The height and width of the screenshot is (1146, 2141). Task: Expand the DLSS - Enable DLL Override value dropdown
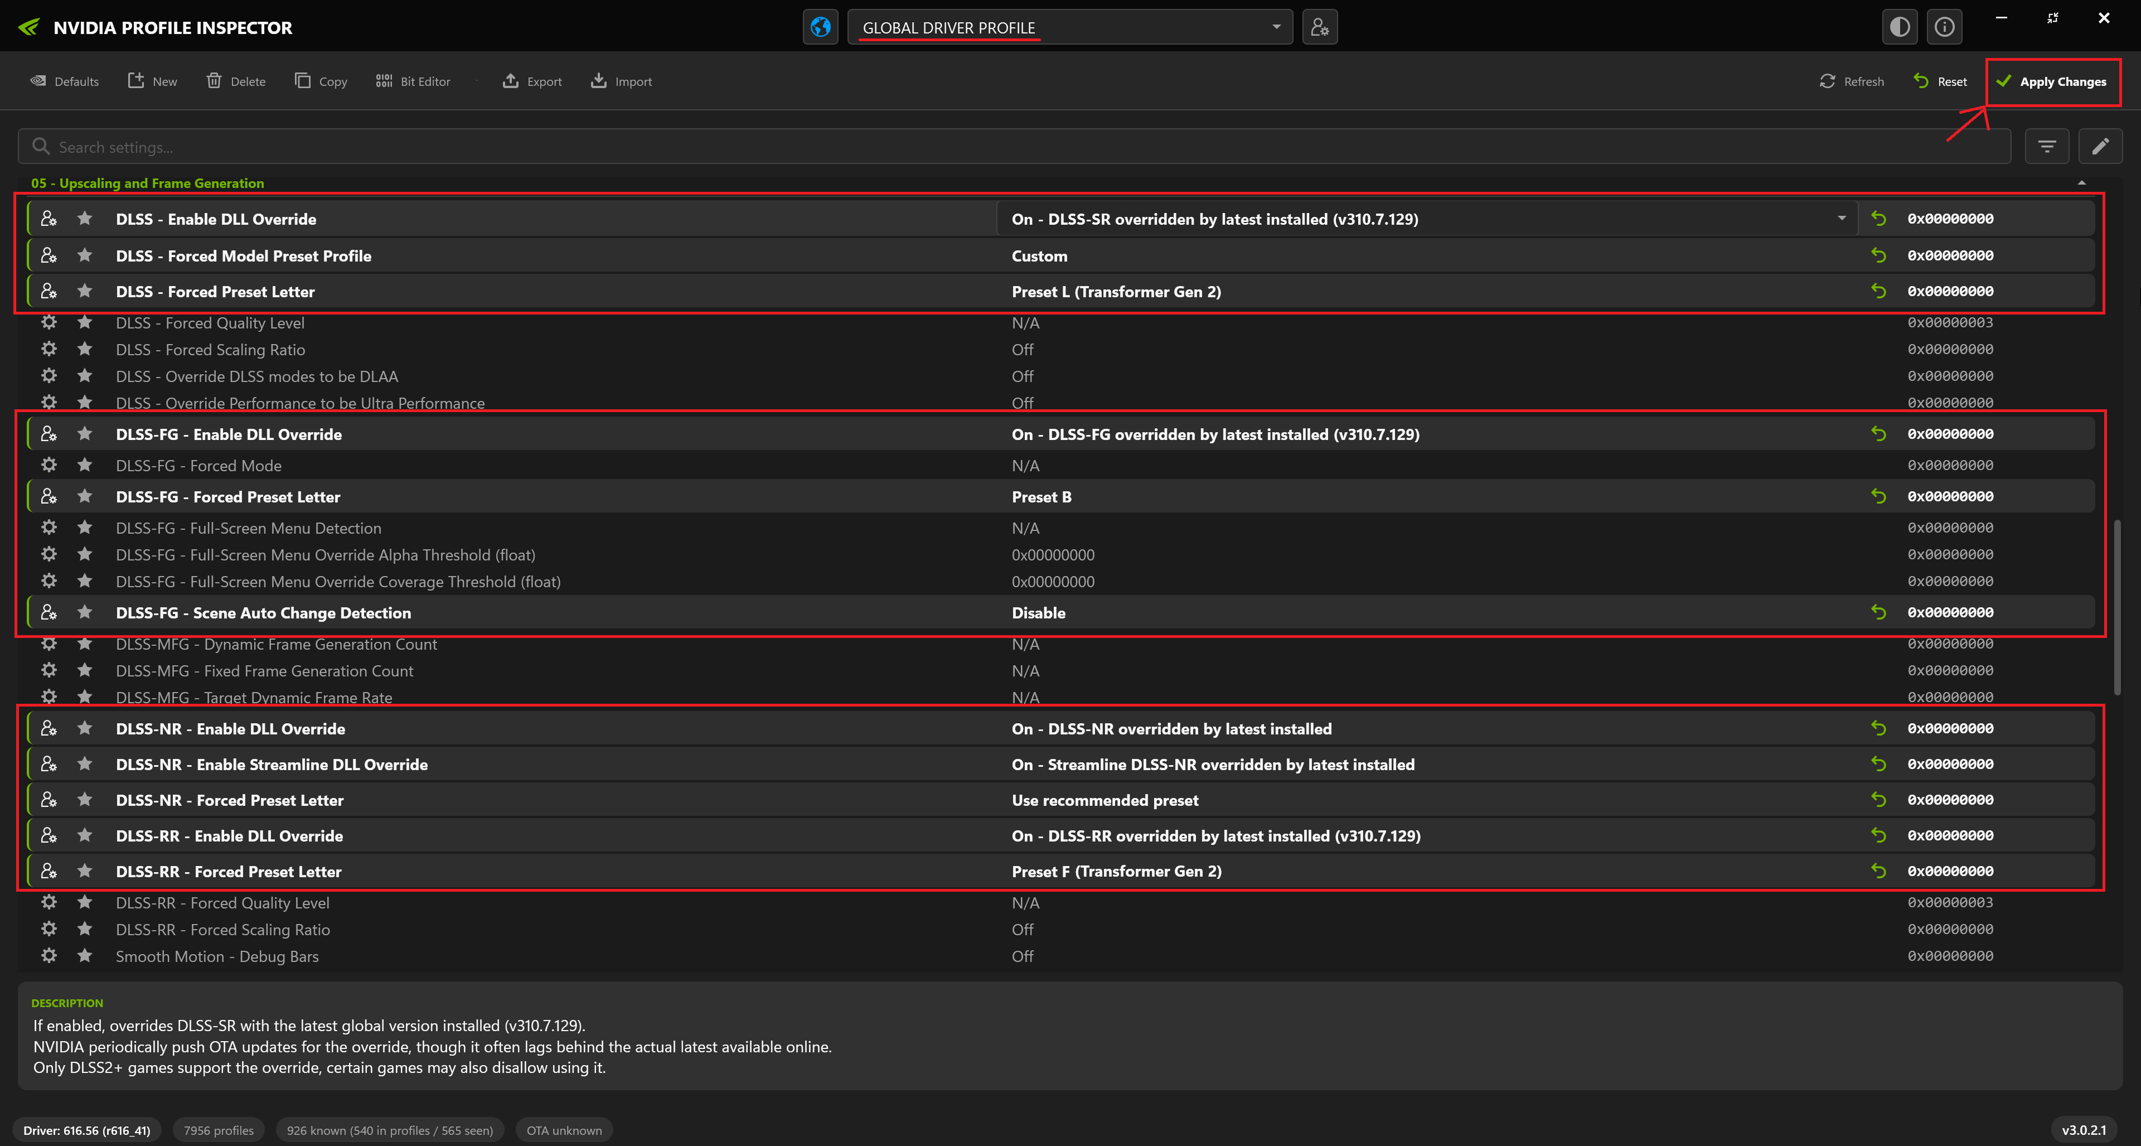1842,219
